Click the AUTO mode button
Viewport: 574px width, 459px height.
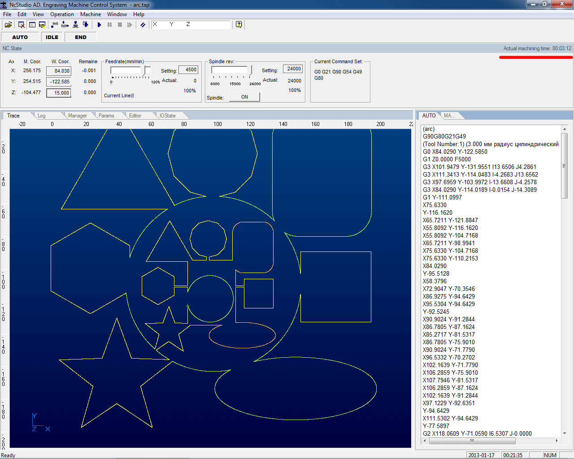(x=20, y=37)
